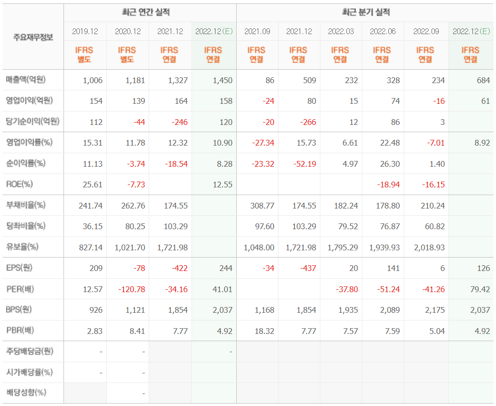Viewport: 496px width, 406px height.
Task: Select the 2022.03 column header
Action: point(341,31)
